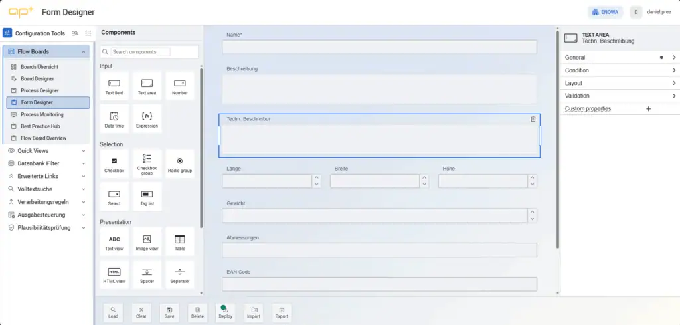Open the apps grid icon

coord(88,33)
